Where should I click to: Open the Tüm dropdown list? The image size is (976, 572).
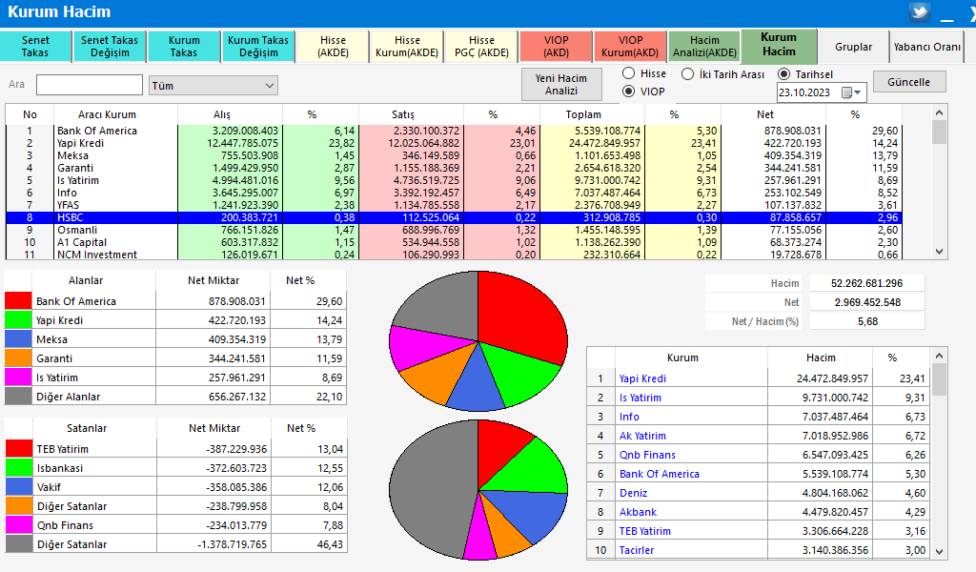click(x=213, y=86)
